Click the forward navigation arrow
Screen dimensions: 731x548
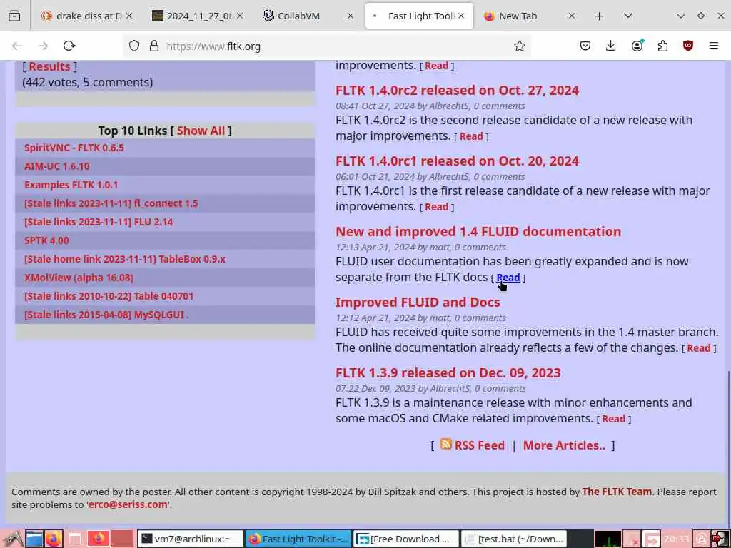click(x=43, y=46)
